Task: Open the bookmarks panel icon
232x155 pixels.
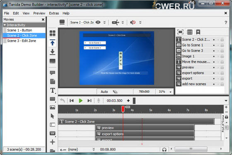Action: pos(198,32)
